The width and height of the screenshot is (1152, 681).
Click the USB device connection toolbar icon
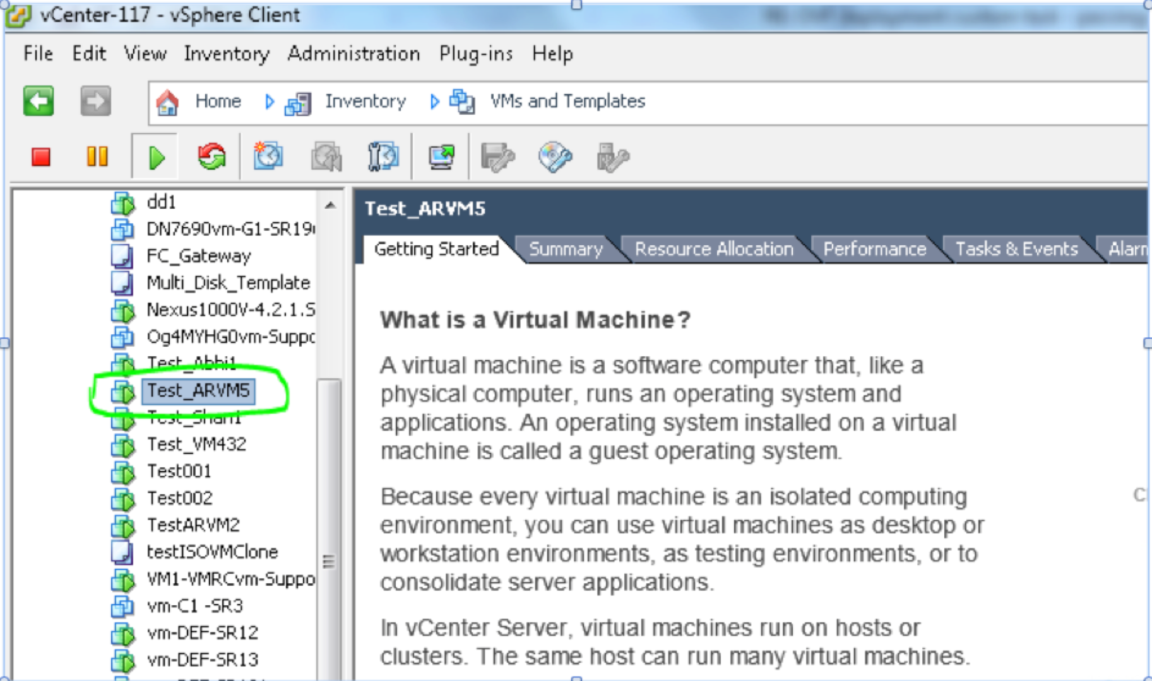click(x=612, y=158)
